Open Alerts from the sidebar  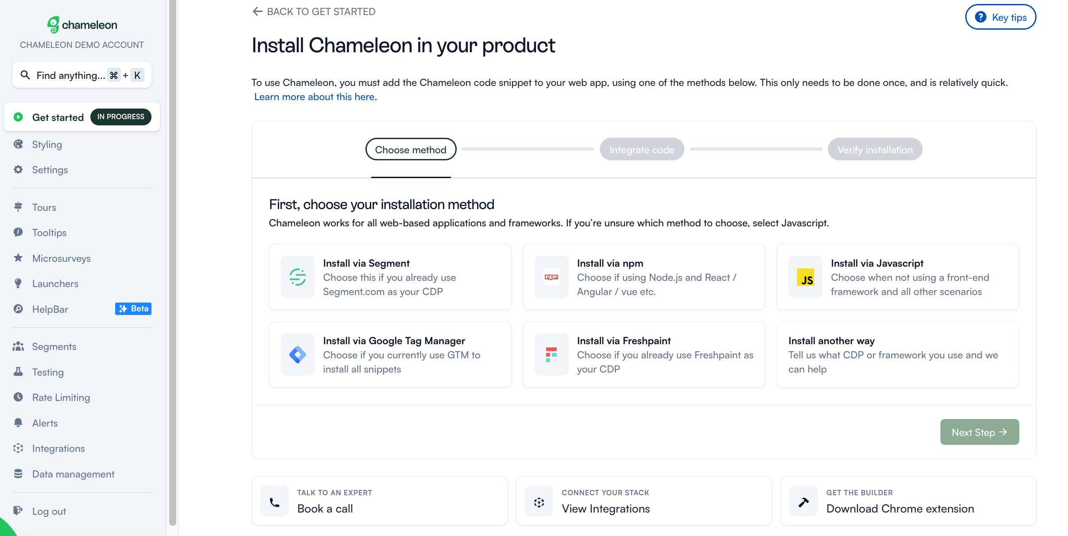(x=45, y=423)
